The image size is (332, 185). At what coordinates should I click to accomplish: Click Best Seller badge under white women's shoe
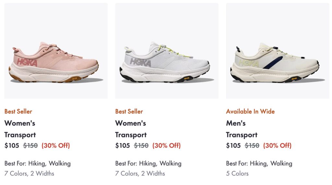point(129,111)
